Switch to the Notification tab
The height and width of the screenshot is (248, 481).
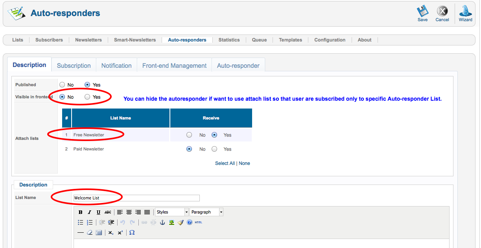[x=116, y=65]
